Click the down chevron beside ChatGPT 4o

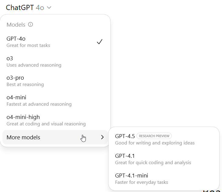click(x=49, y=8)
